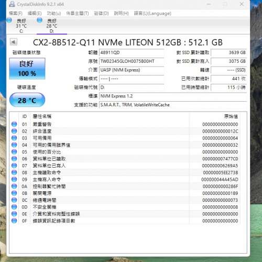The height and width of the screenshot is (262, 262).
Task: Click status orb for attribute 01 row
Action: click(x=14, y=124)
